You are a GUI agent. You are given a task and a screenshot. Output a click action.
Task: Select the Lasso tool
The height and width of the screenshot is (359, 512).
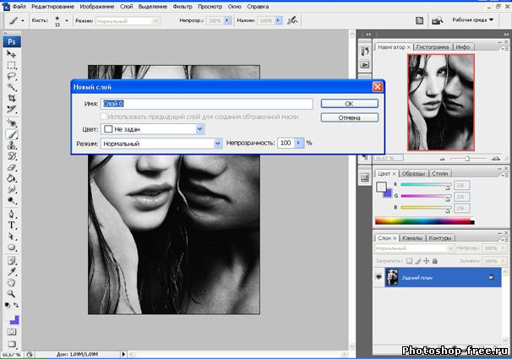point(12,75)
